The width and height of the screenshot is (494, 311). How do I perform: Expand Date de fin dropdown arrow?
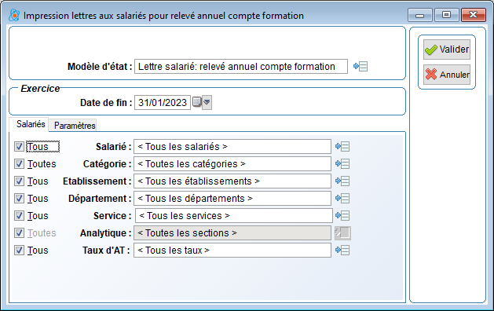pyautogui.click(x=207, y=102)
